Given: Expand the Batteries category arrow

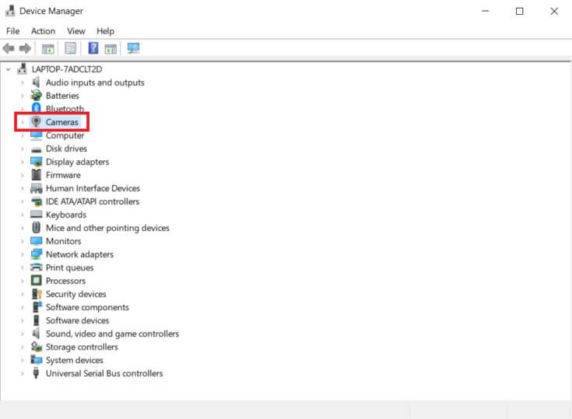Looking at the screenshot, I should click(x=23, y=96).
